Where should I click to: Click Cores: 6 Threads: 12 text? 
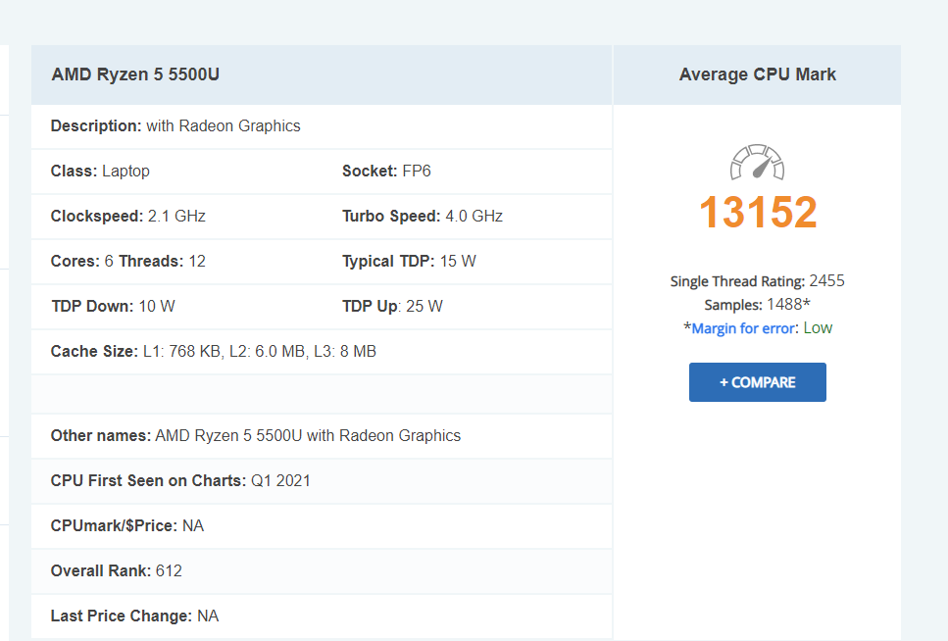click(128, 262)
